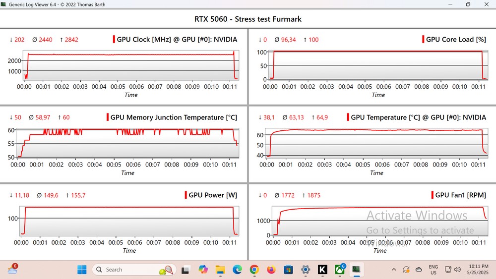Click the GPU Memory Junction Temperature graph
Image resolution: width=496 pixels, height=279 pixels.
[127, 143]
